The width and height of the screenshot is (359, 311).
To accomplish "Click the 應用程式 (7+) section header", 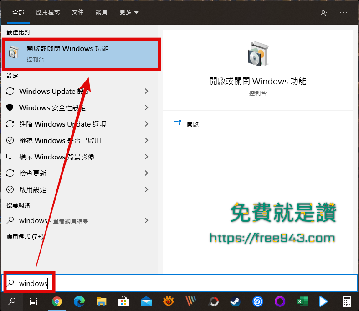I will point(25,236).
